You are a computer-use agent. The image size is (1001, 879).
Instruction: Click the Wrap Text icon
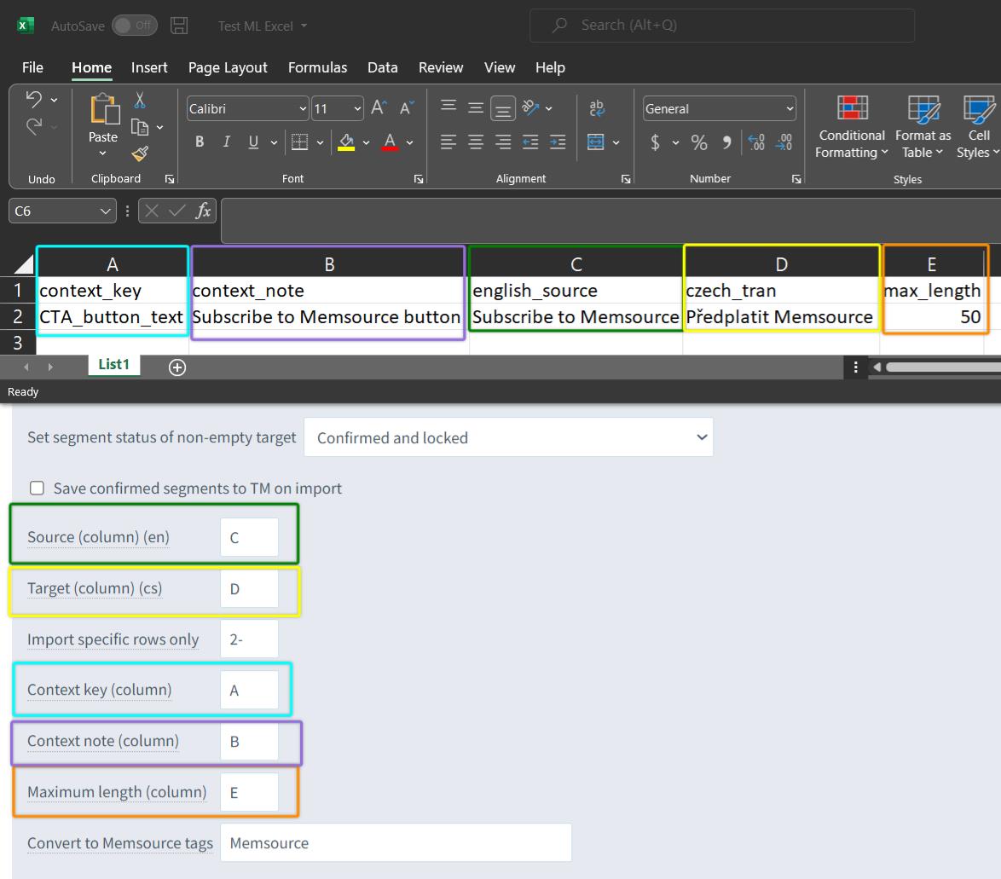pos(597,108)
